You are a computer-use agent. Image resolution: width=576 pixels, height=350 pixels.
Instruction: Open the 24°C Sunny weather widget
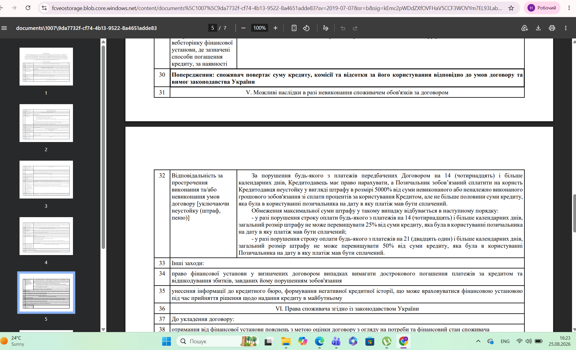pyautogui.click(x=13, y=341)
